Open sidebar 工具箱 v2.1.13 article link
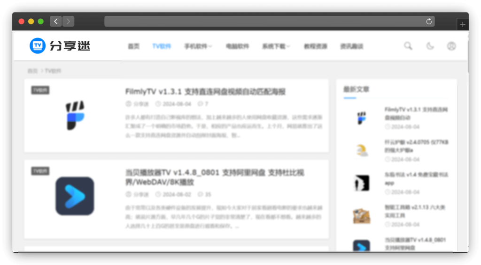481x265 pixels. [x=415, y=211]
